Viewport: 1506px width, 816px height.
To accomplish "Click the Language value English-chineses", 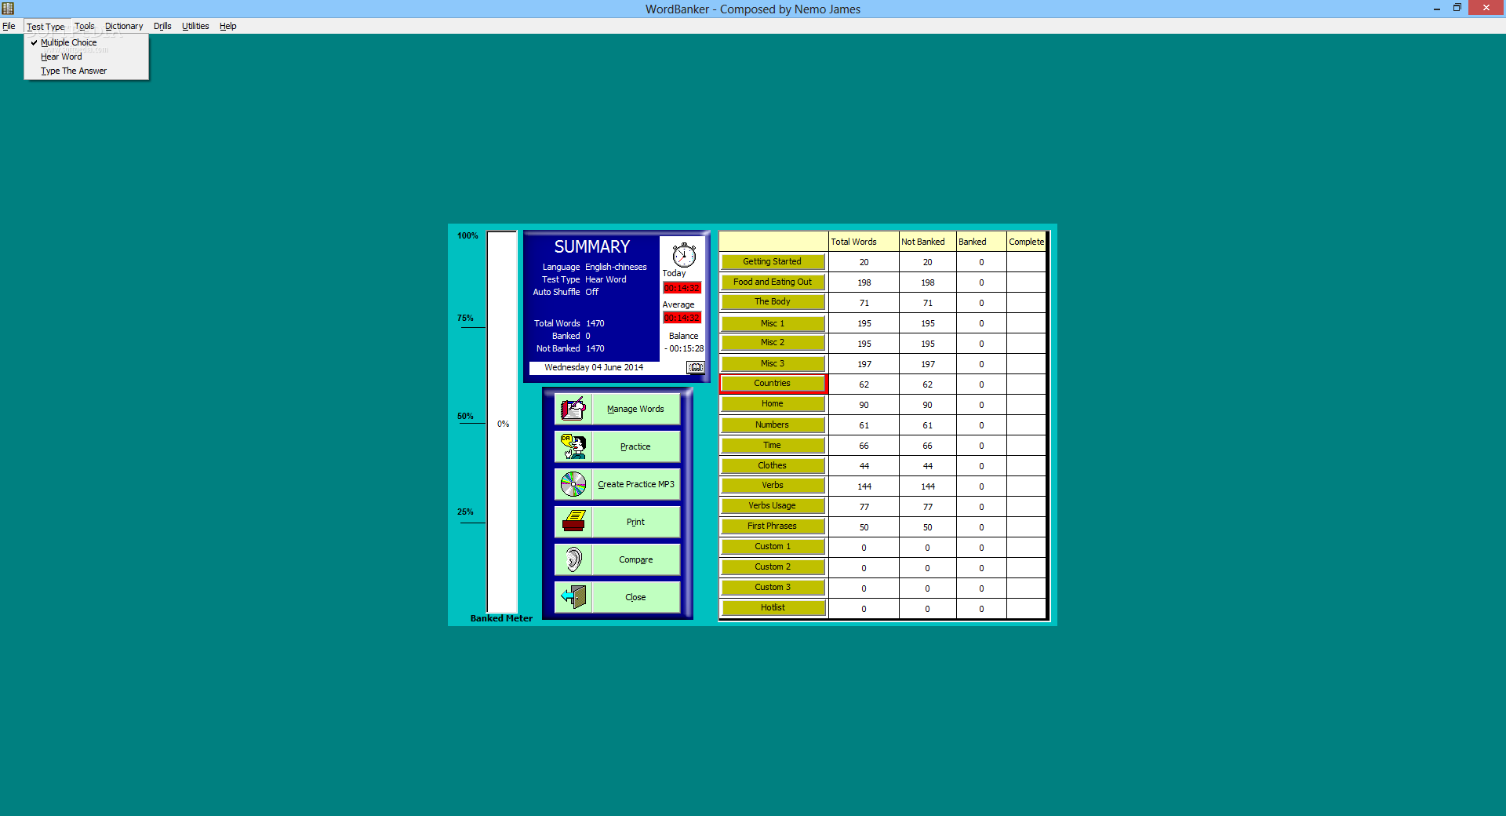I will [616, 267].
